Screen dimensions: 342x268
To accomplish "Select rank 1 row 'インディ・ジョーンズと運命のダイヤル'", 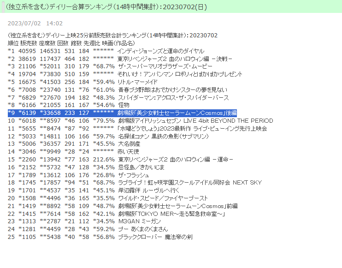I will 106,51.
